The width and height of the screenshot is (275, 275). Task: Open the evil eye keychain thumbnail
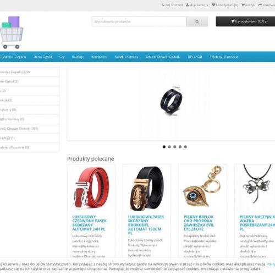[x=202, y=186]
